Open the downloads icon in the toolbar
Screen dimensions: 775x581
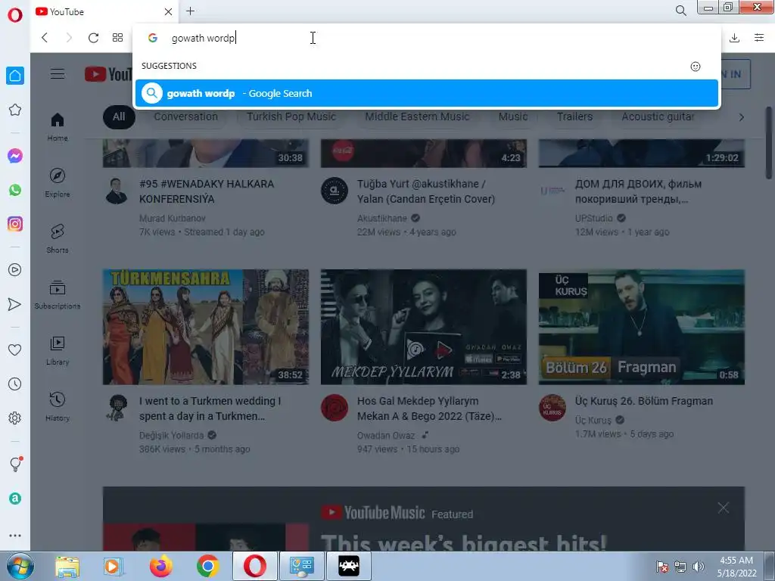(x=734, y=38)
